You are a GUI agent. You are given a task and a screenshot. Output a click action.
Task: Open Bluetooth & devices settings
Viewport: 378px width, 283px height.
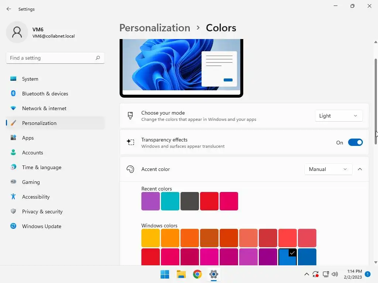click(55, 94)
